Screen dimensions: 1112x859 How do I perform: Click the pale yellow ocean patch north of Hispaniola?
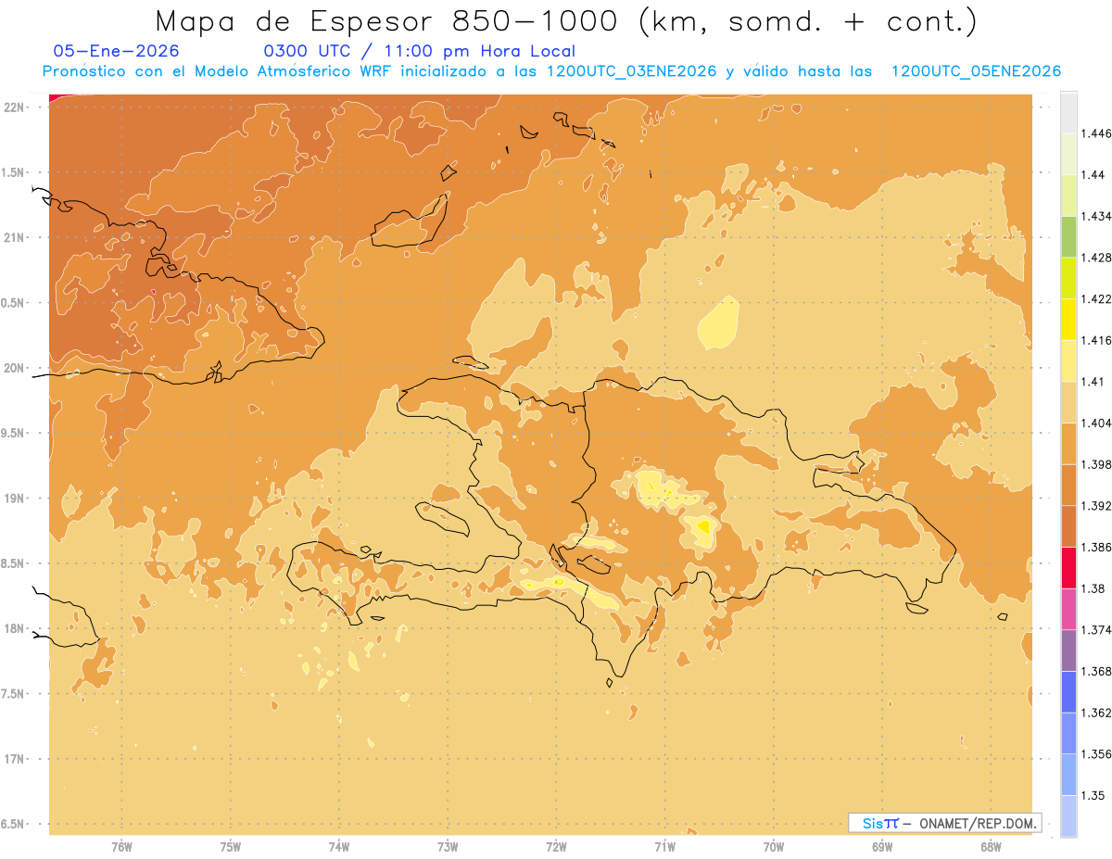(718, 324)
